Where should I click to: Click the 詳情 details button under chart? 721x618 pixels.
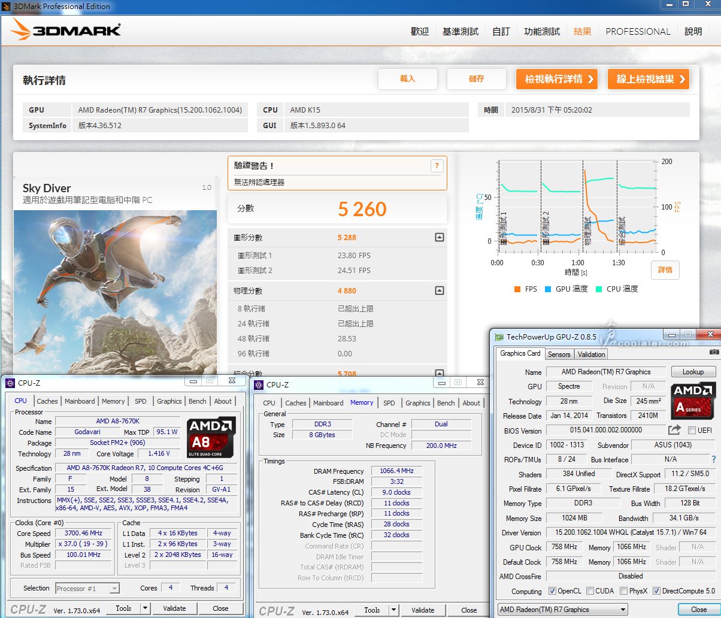665,270
